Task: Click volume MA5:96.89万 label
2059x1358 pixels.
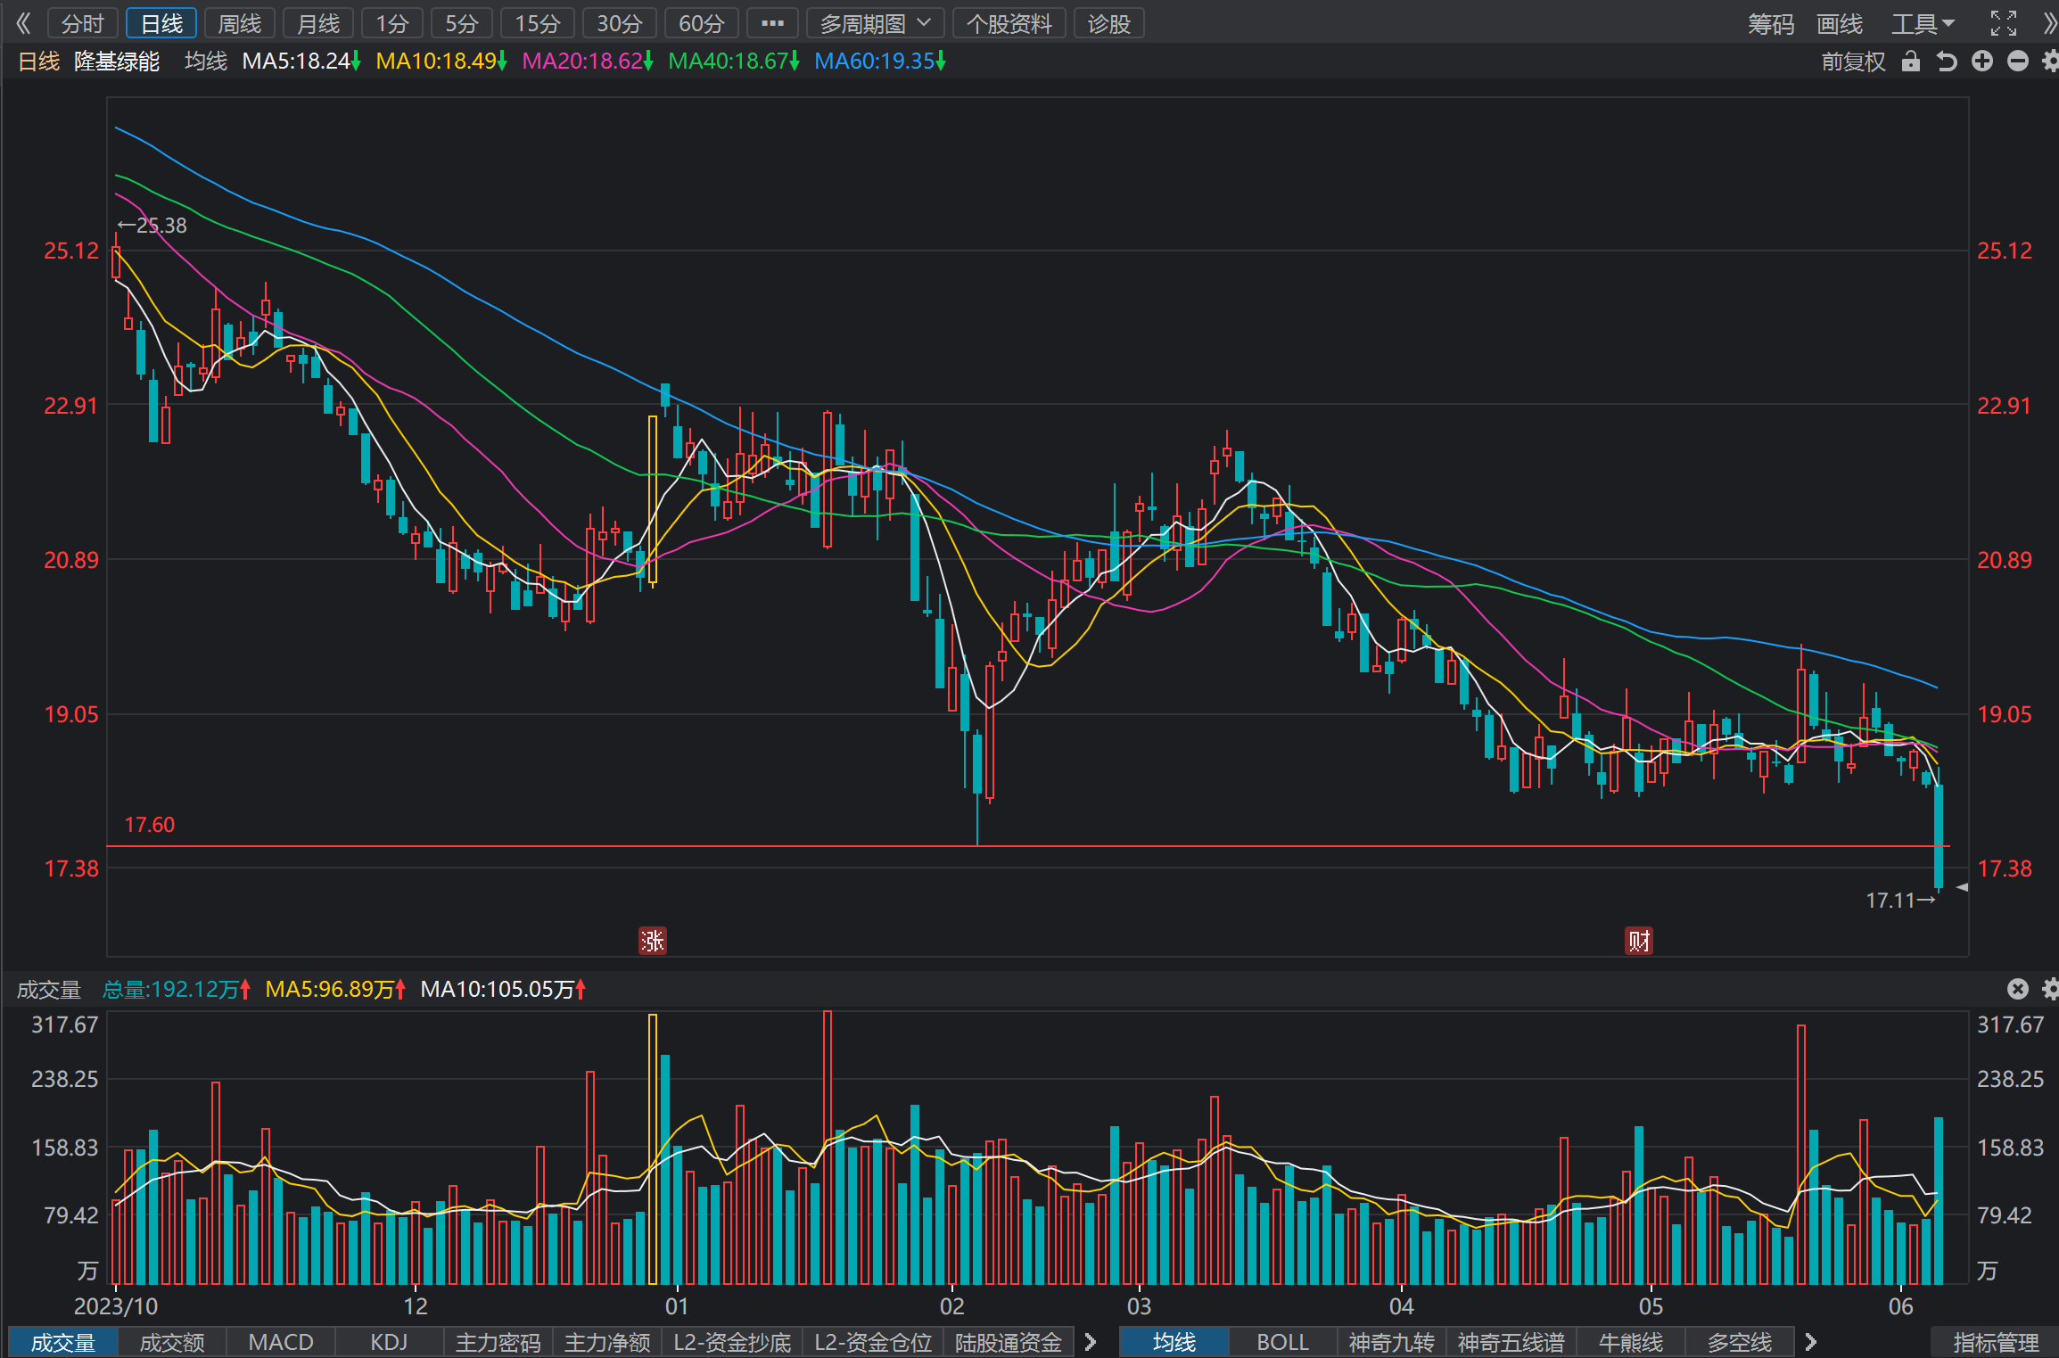Action: (335, 989)
